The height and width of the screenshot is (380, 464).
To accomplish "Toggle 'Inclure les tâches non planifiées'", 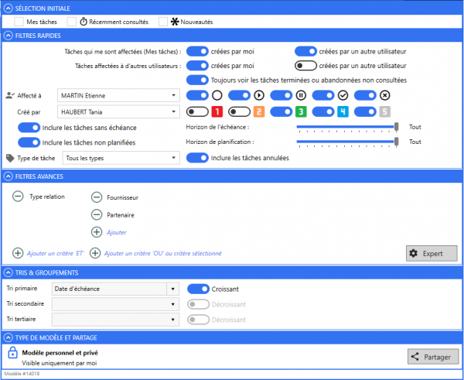I will (x=29, y=142).
